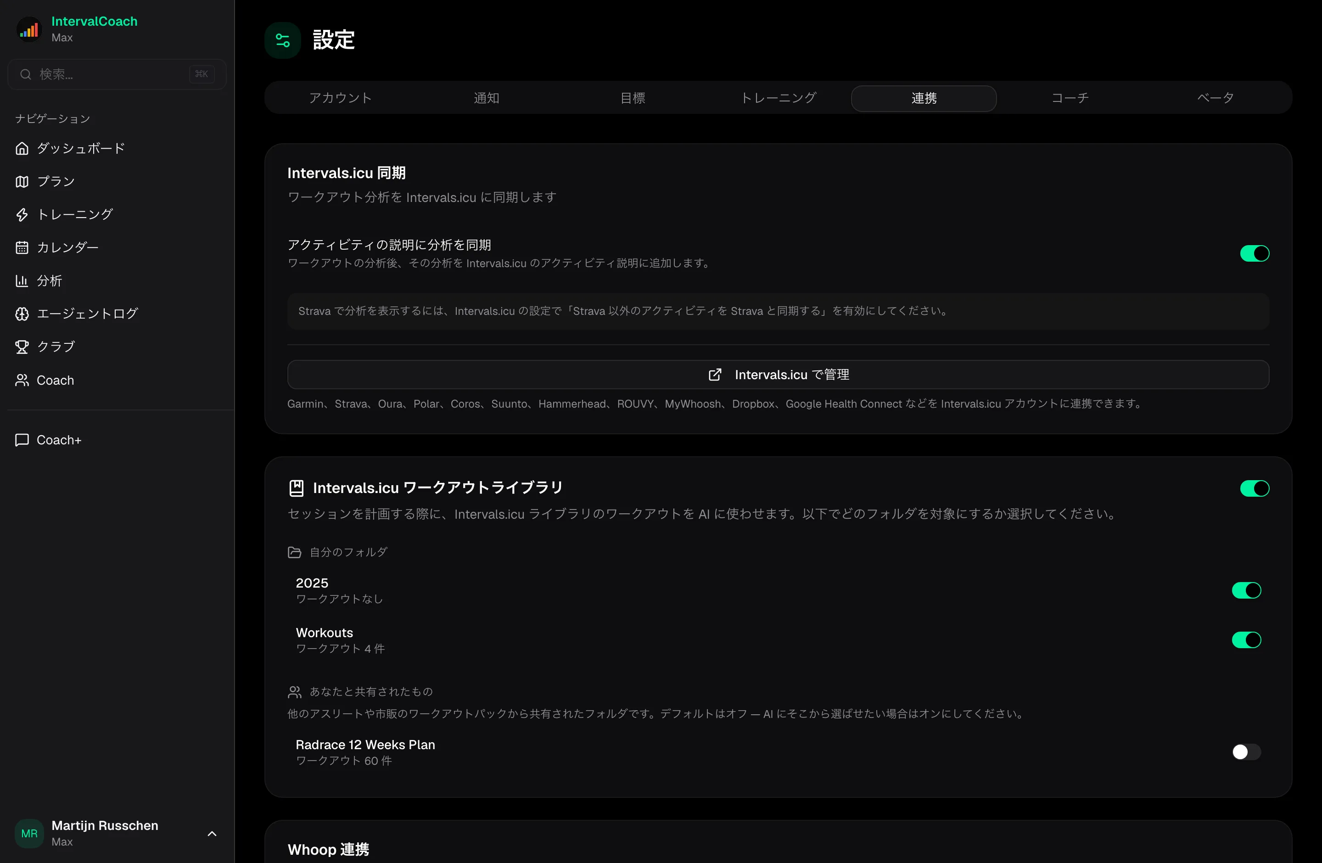Click the ワークアウトなし label
Viewport: 1322px width, 863px height.
[339, 599]
